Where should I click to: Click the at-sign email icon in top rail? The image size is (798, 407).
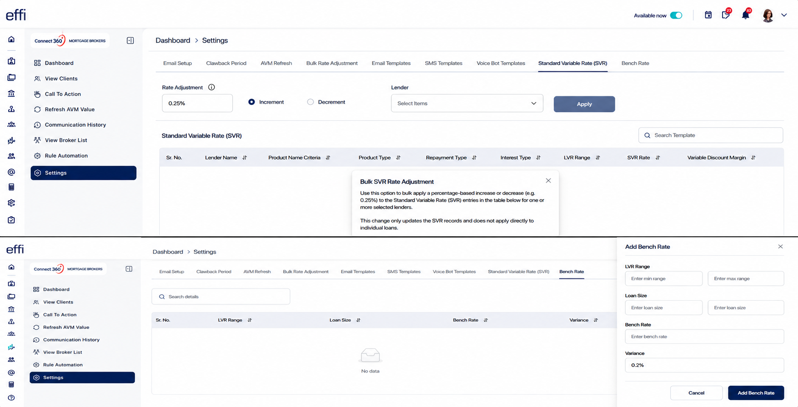pyautogui.click(x=11, y=172)
